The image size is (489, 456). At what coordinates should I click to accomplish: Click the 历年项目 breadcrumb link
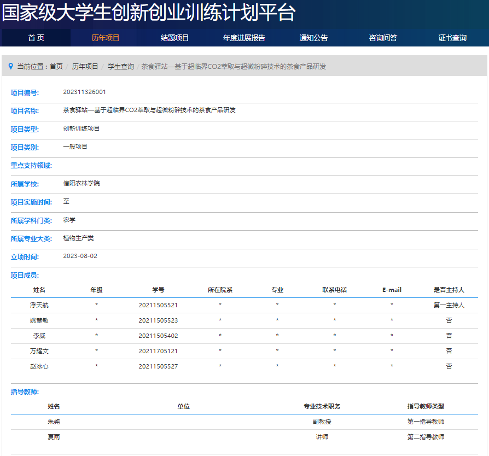85,66
